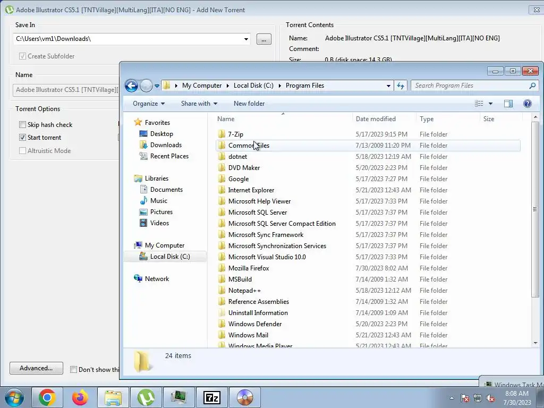
Task: Click Program Files in the address breadcrumb
Action: pyautogui.click(x=304, y=86)
